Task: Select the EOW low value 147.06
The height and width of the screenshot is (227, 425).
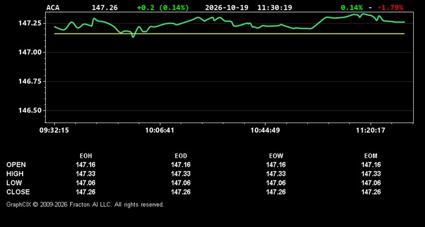Action: click(276, 183)
